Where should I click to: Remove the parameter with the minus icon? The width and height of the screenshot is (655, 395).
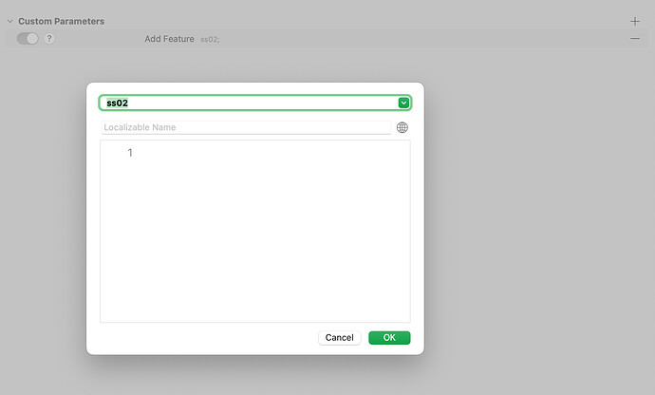(634, 38)
